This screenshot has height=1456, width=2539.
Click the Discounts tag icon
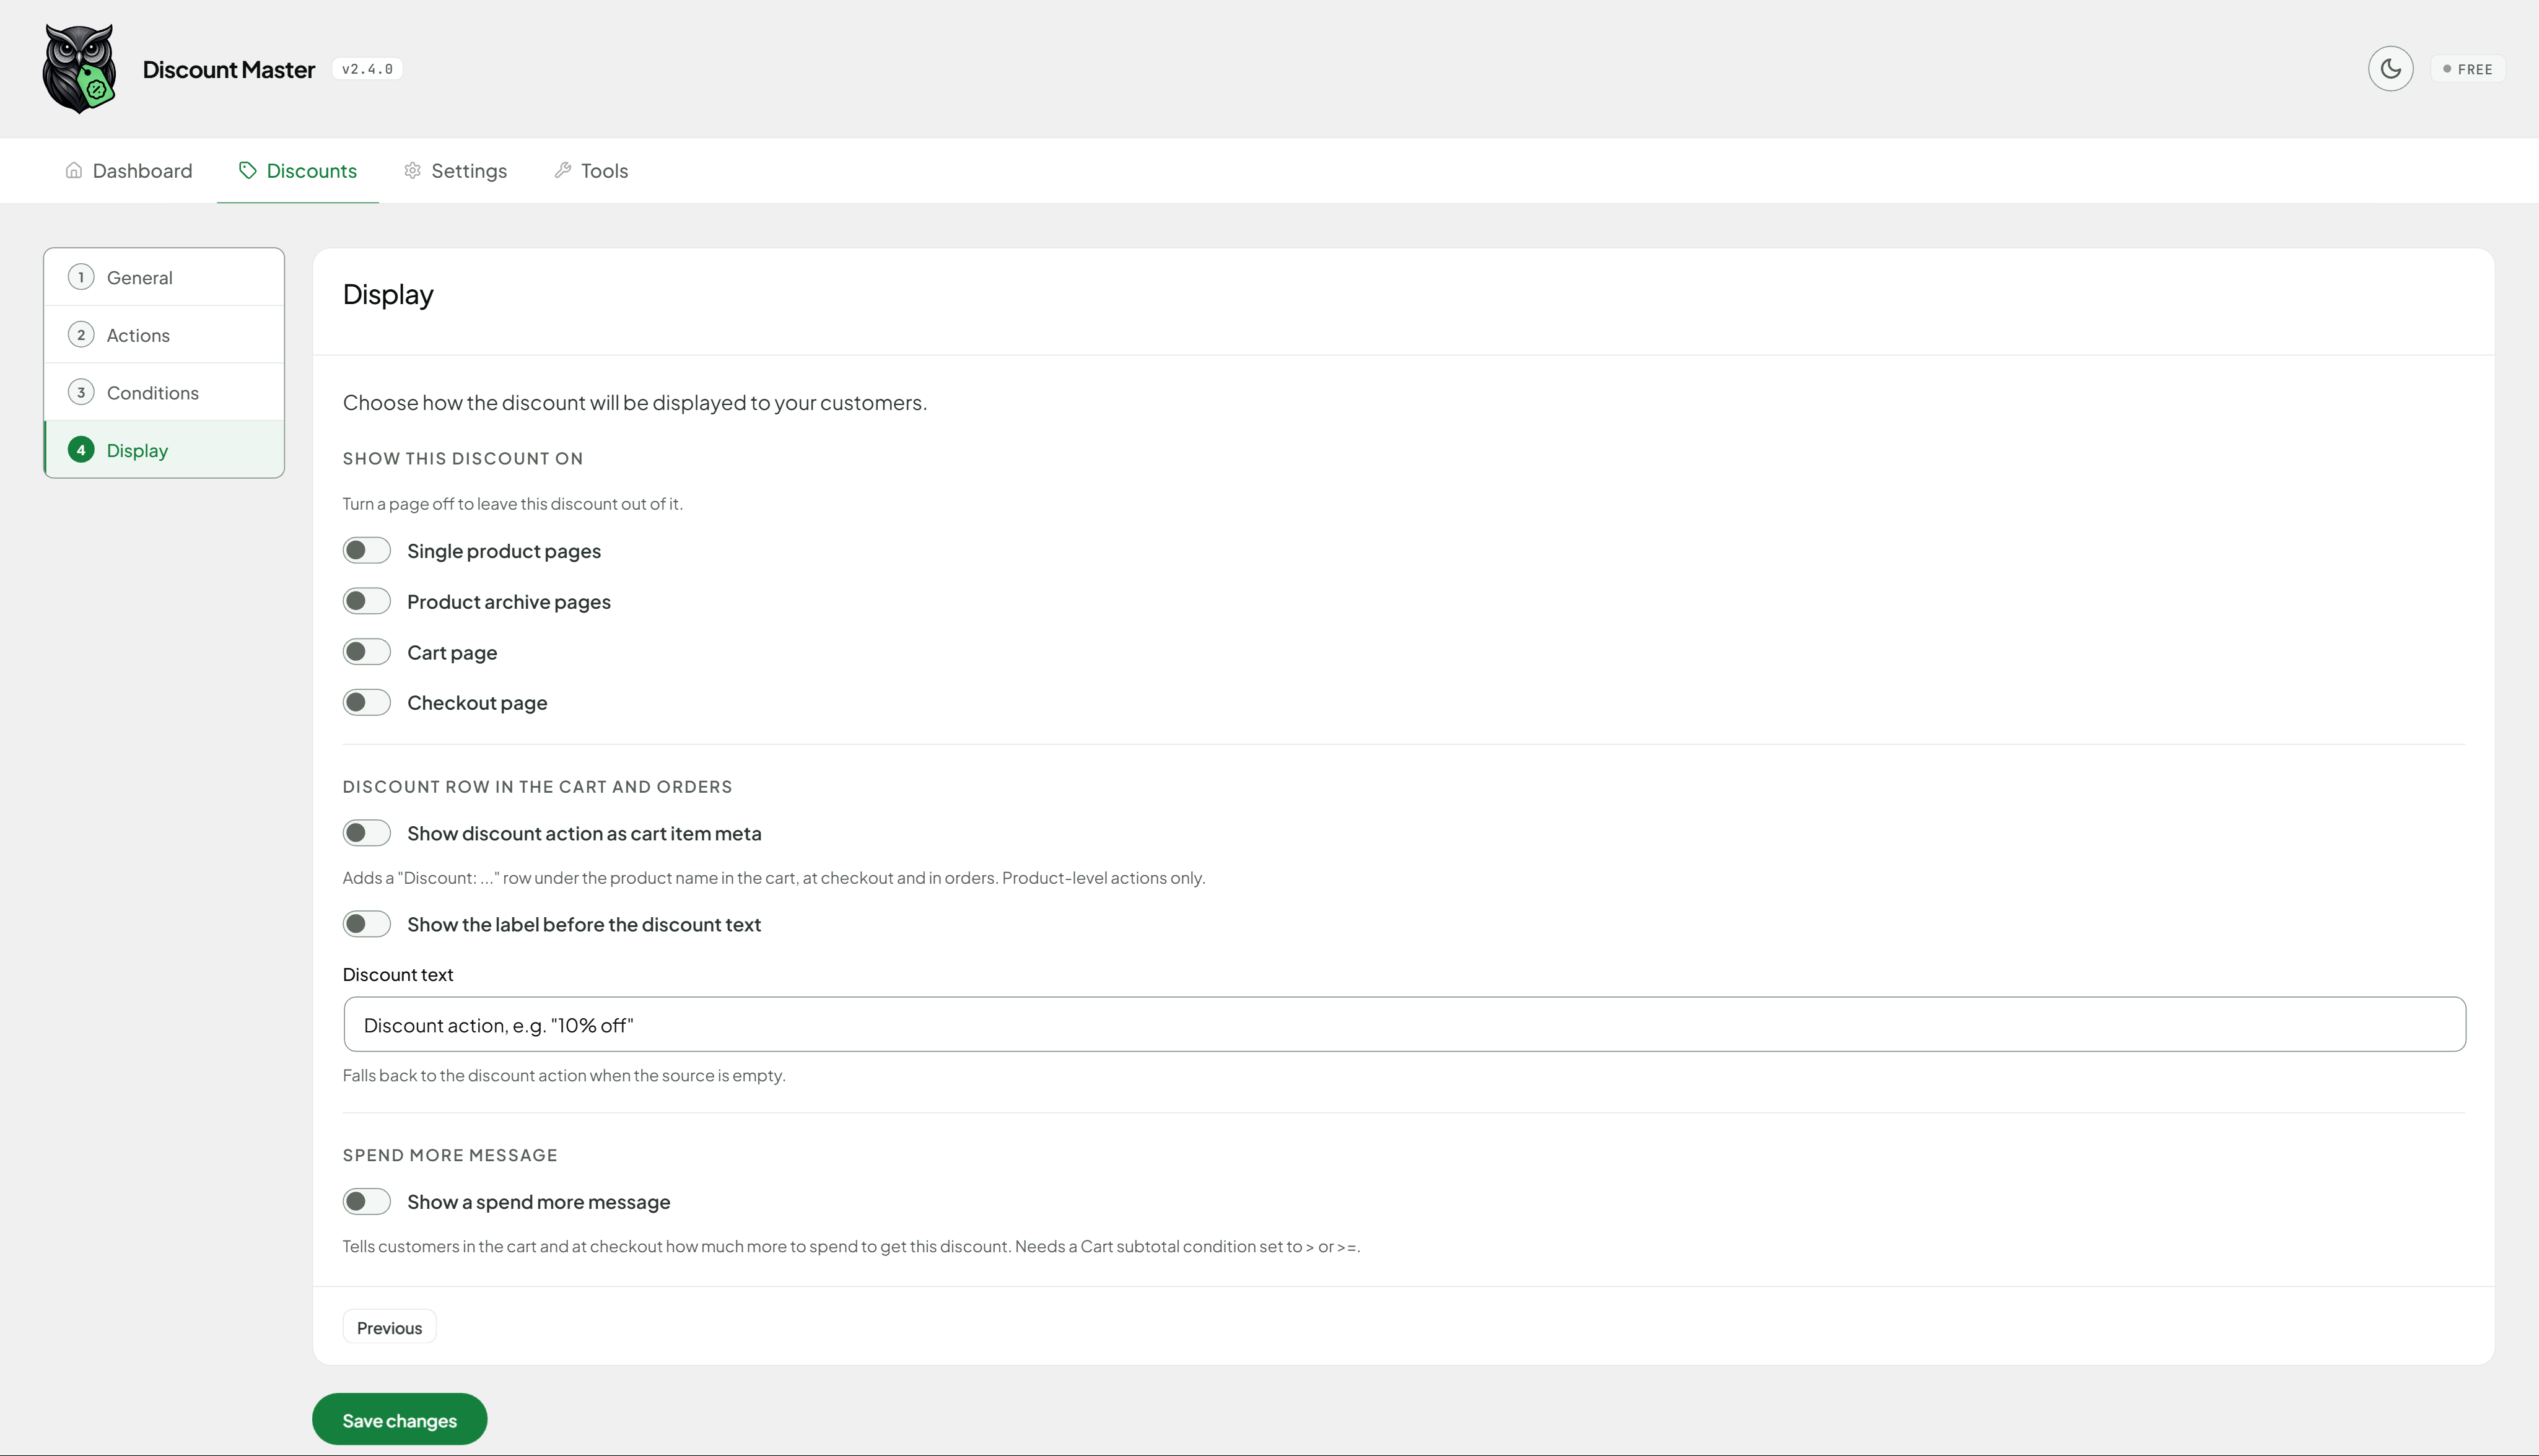[248, 170]
